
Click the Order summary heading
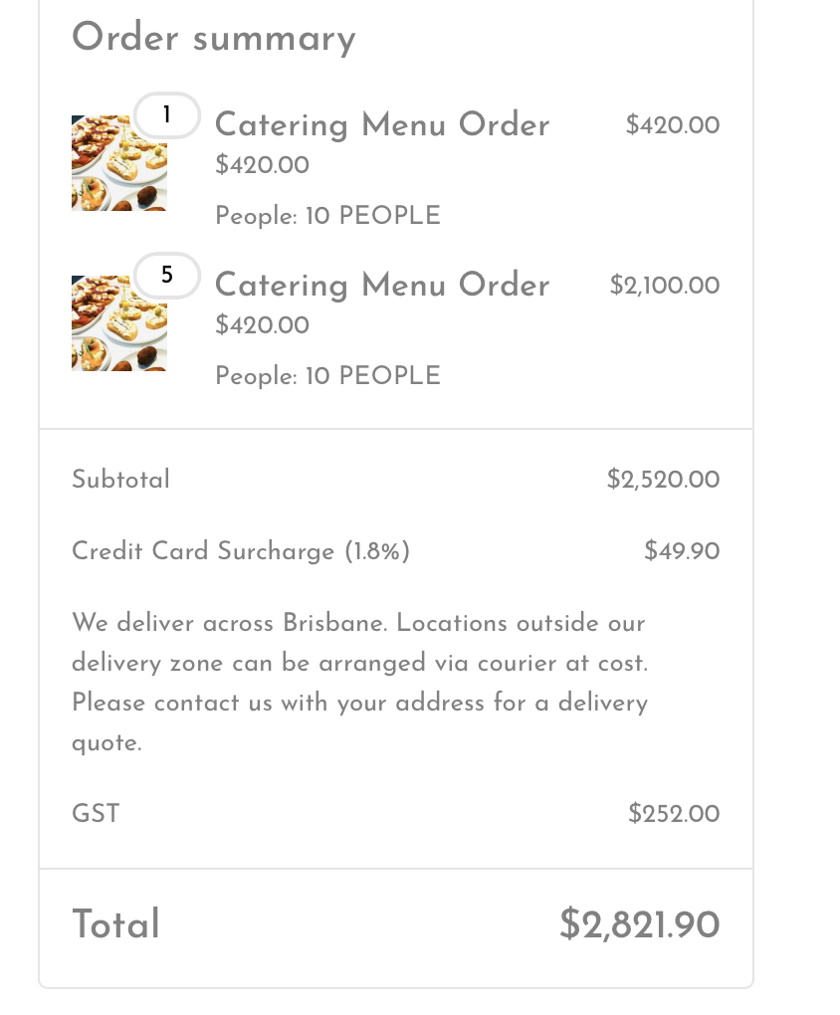pyautogui.click(x=213, y=38)
